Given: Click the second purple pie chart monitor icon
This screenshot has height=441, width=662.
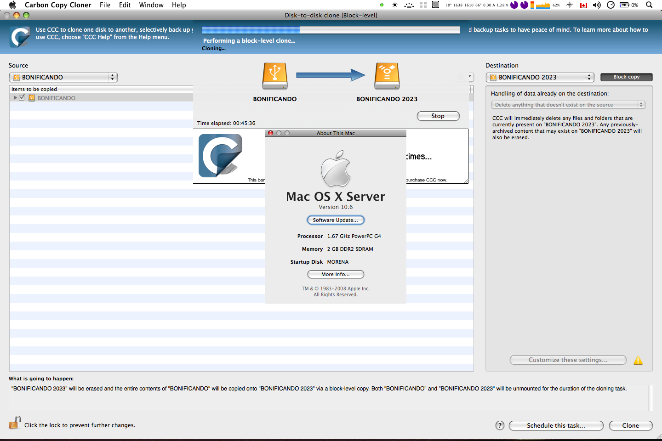Looking at the screenshot, I should tap(524, 5).
